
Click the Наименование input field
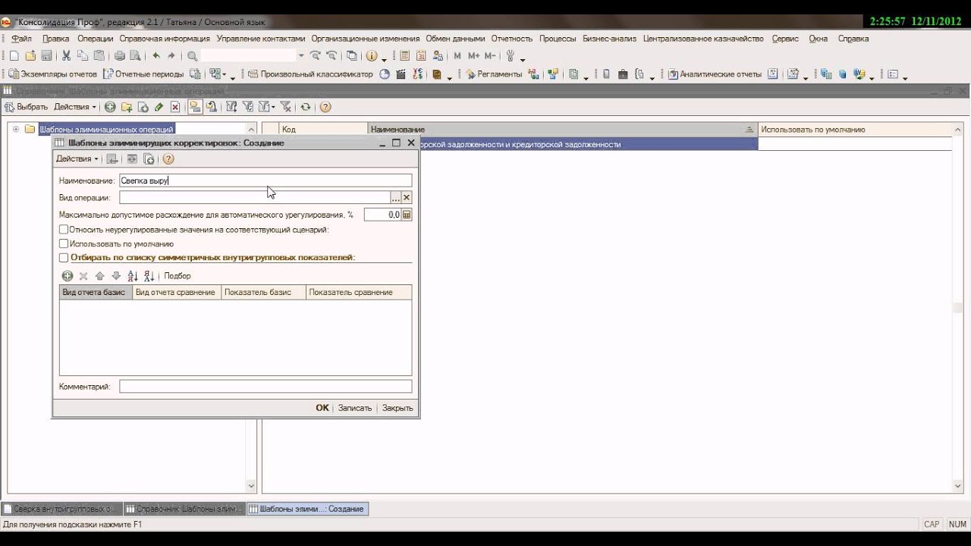pos(266,180)
